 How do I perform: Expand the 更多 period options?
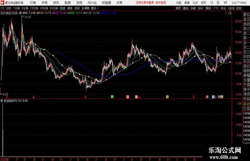coord(95,8)
